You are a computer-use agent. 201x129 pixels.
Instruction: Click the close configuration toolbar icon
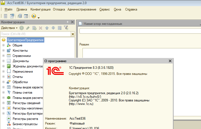point(12,16)
